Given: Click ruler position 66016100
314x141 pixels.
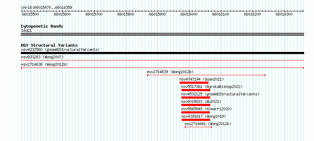Looking at the screenshot, I should click(221, 14).
